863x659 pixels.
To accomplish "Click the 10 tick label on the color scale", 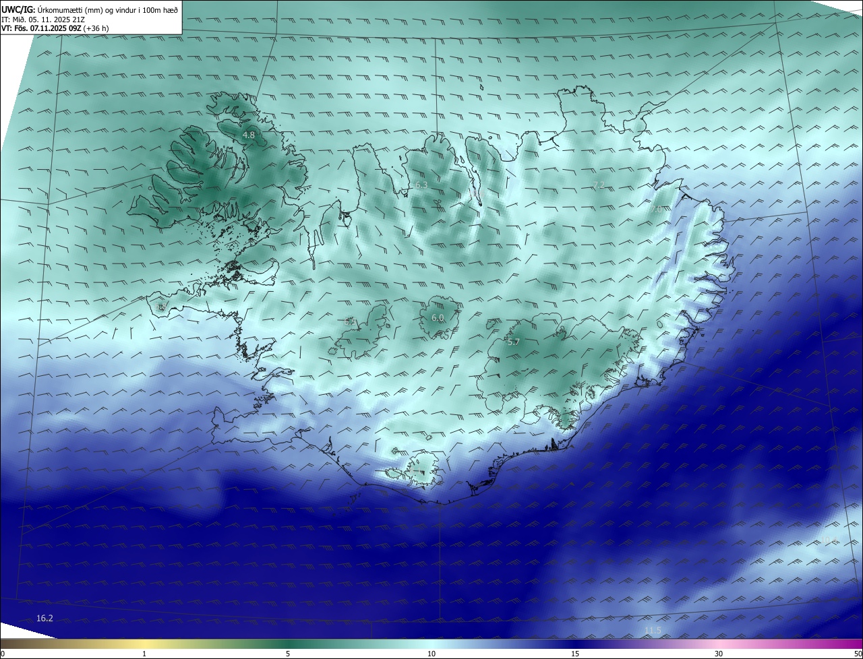I will pyautogui.click(x=431, y=654).
